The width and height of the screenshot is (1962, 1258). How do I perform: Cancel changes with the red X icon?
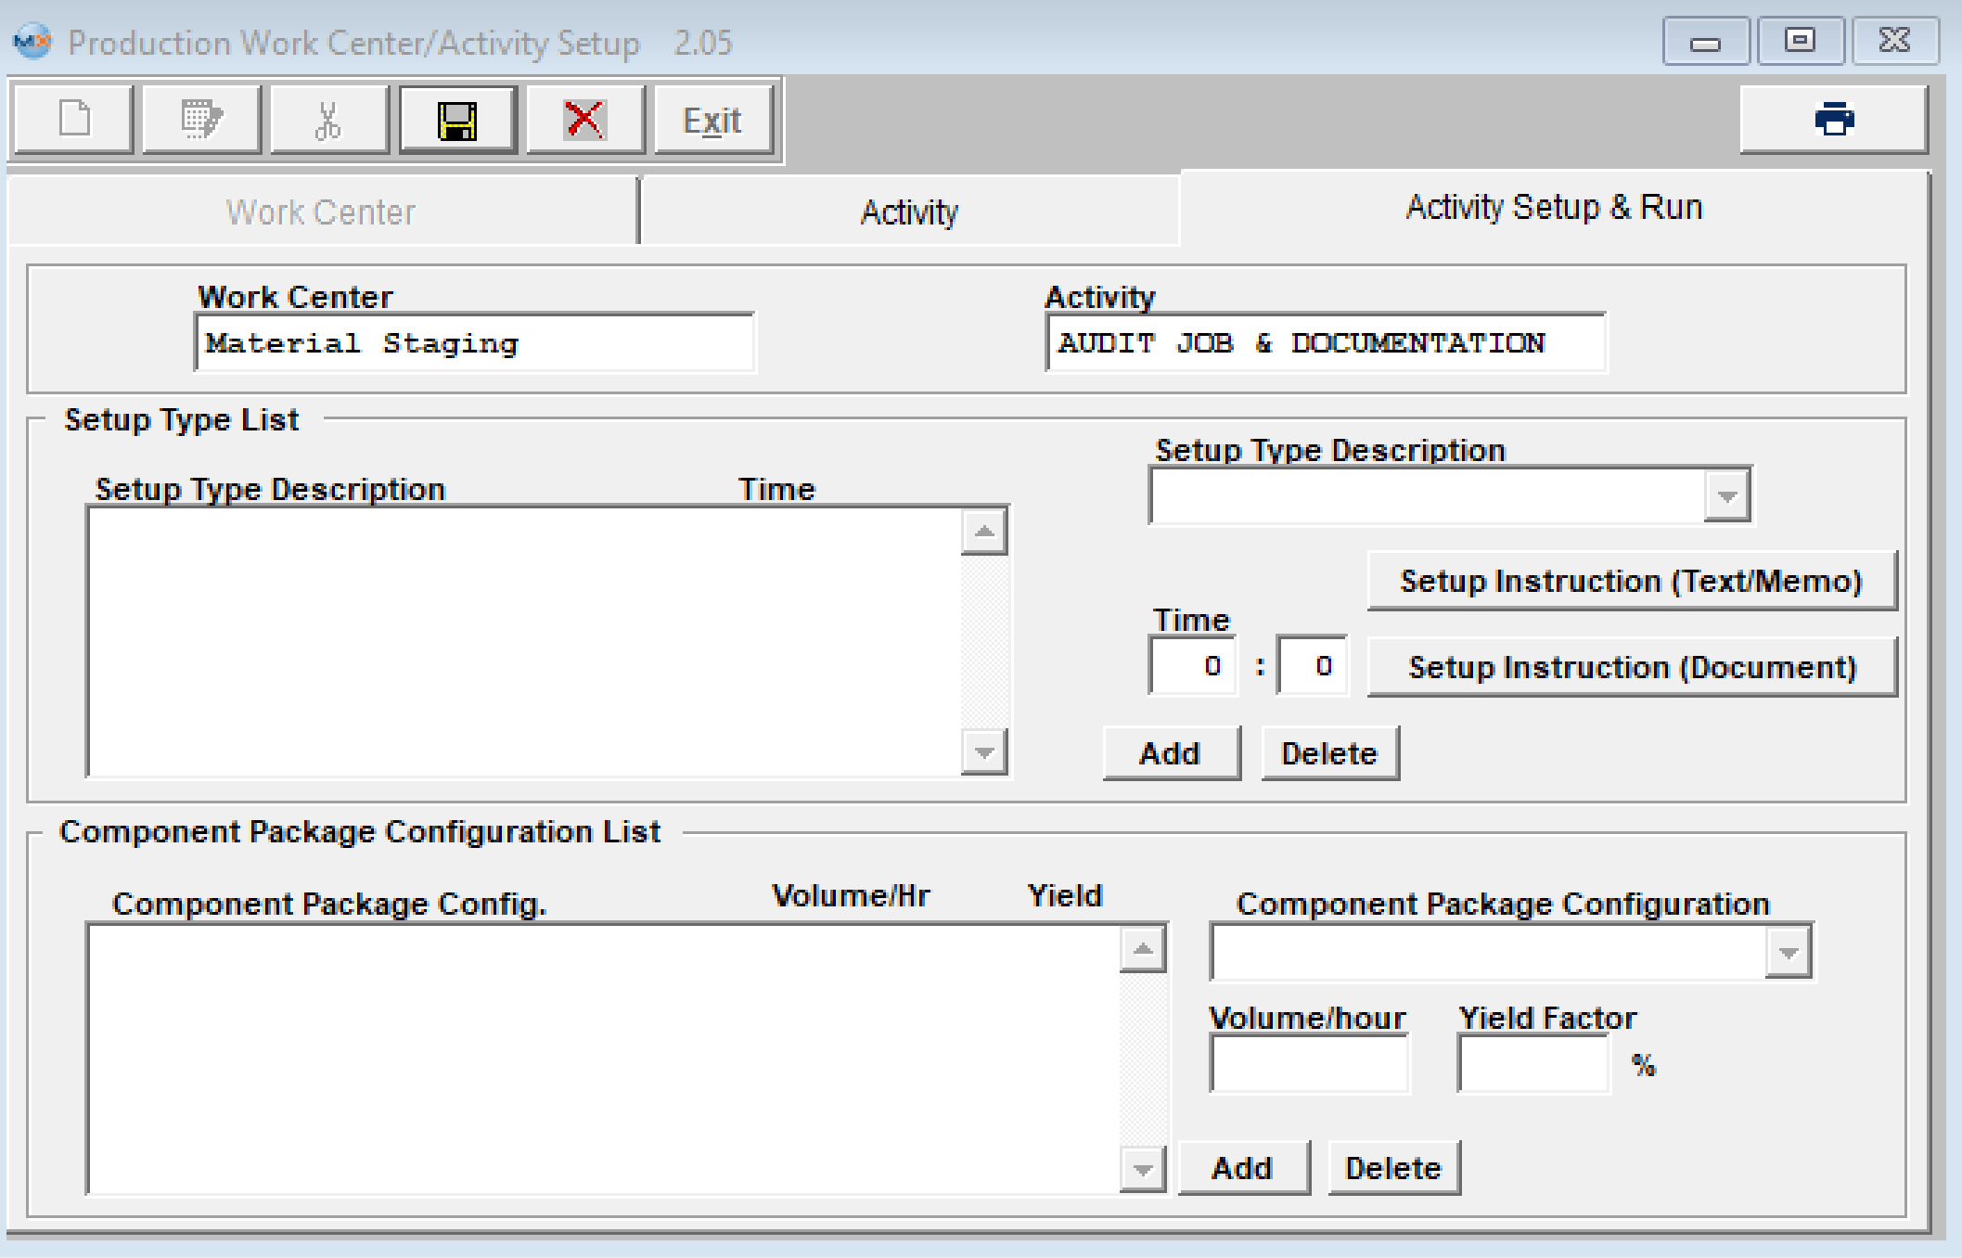[584, 120]
